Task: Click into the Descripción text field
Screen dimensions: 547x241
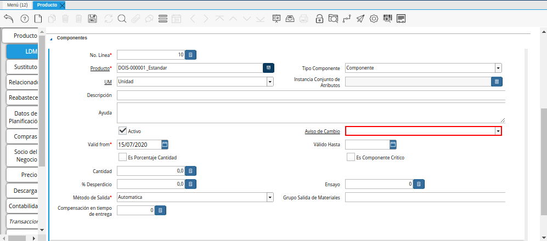Action: 310,95
